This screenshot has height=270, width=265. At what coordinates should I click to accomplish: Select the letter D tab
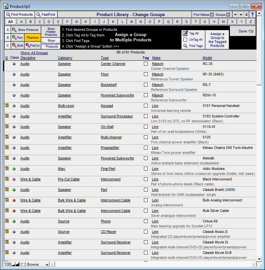[49, 22]
